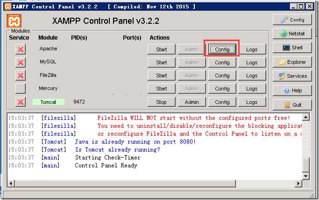The height and width of the screenshot is (200, 319).
Task: Open Apache Logs menu
Action: (x=252, y=49)
